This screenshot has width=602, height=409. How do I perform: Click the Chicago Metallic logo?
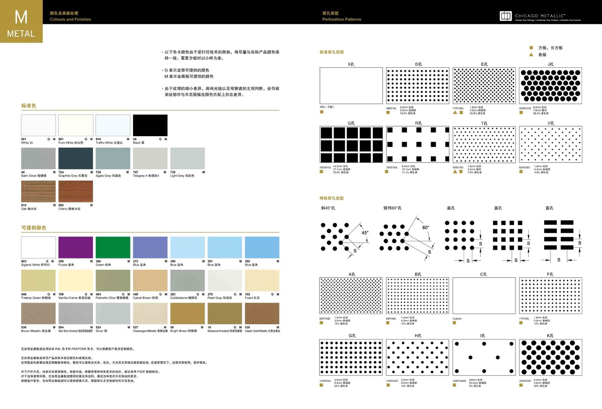[540, 16]
